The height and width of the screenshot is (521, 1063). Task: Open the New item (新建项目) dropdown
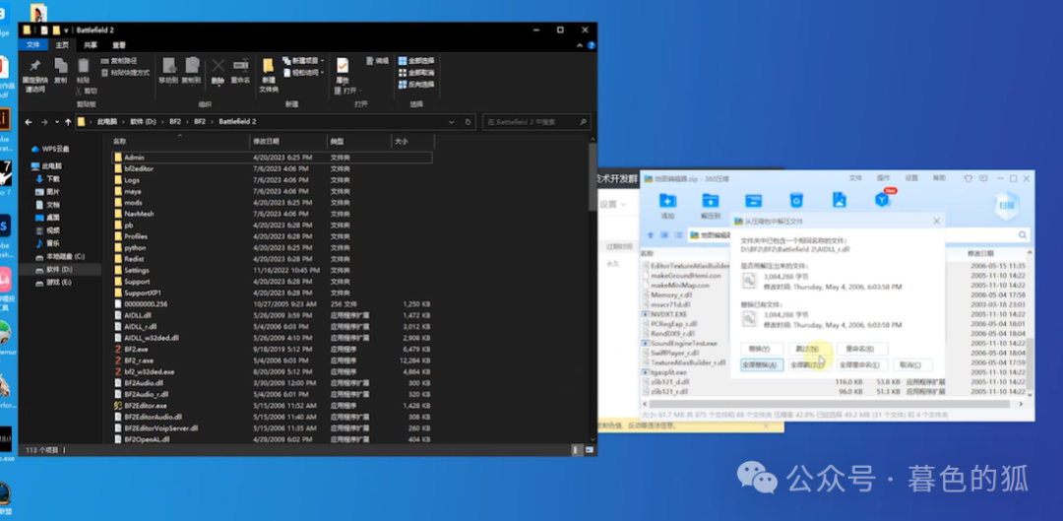[x=304, y=60]
